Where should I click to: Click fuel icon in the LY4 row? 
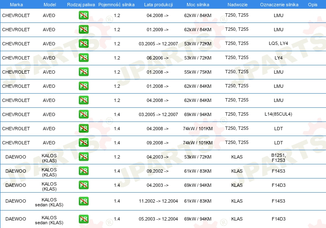click(83, 58)
